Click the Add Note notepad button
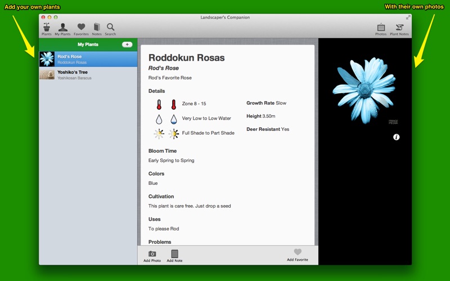450x281 pixels. [x=174, y=256]
